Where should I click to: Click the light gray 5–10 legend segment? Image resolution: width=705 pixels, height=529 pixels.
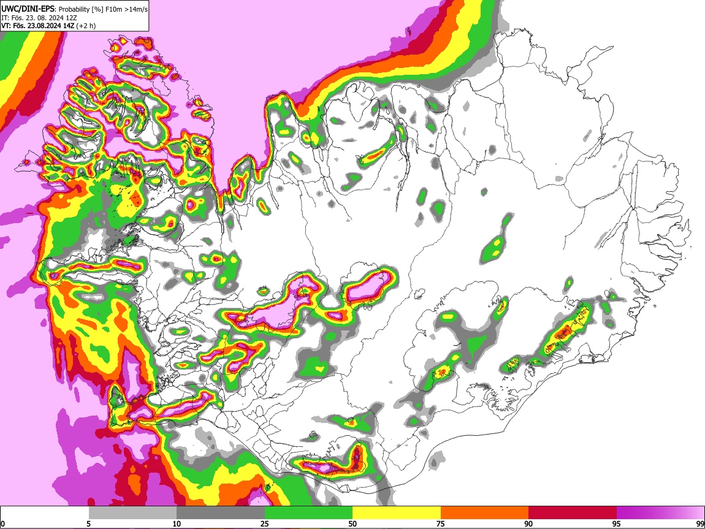coord(132,512)
